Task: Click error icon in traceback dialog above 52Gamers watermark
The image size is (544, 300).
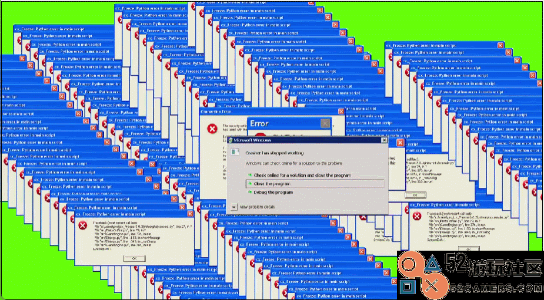Action: coord(416,217)
